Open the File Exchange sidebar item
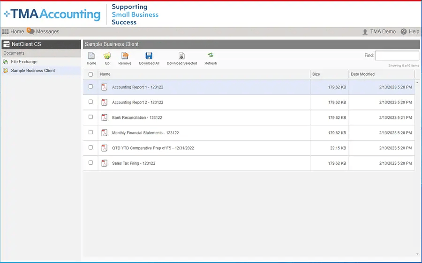This screenshot has width=422, height=263. pyautogui.click(x=24, y=62)
